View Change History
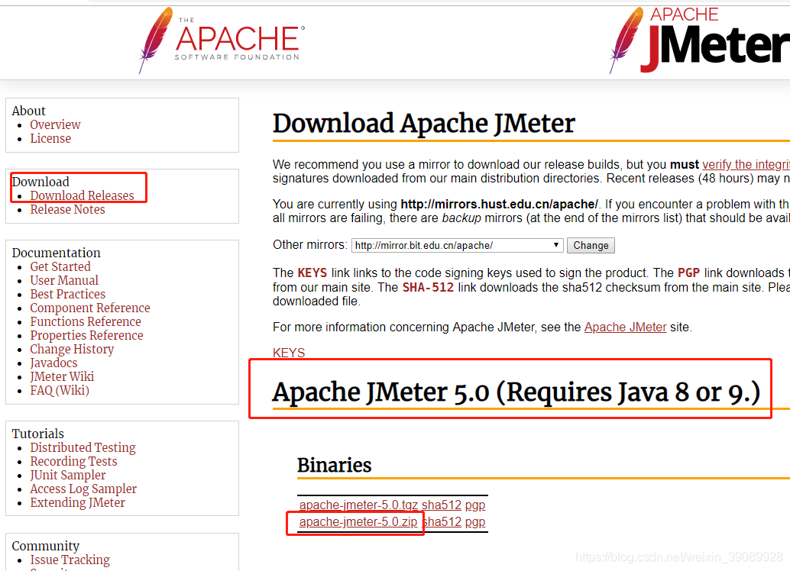790x571 pixels. pos(72,350)
